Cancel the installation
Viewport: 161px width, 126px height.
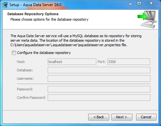click(146, 117)
